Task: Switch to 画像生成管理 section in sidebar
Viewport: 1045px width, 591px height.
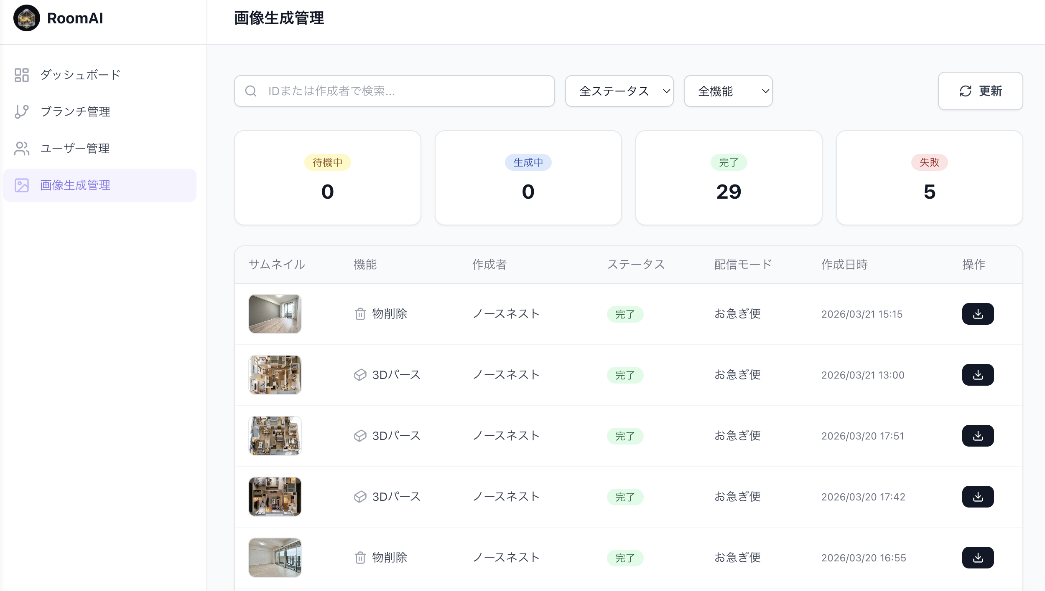Action: pos(74,185)
